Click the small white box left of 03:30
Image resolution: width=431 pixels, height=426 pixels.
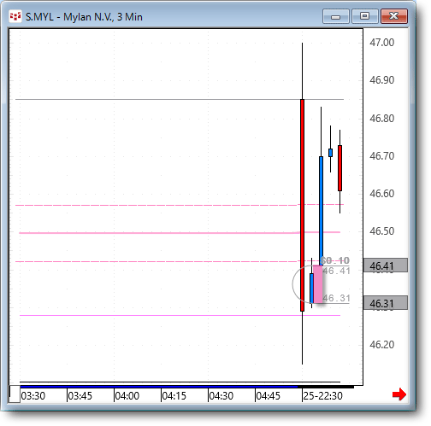[x=15, y=394]
